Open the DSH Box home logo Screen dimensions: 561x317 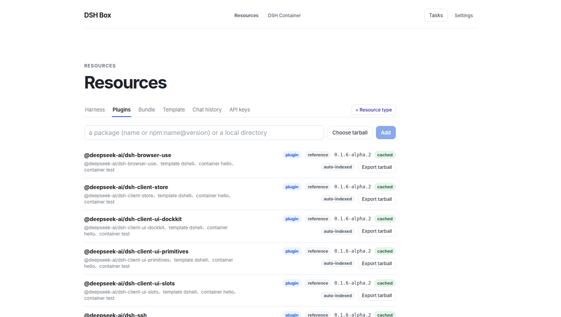(x=97, y=15)
